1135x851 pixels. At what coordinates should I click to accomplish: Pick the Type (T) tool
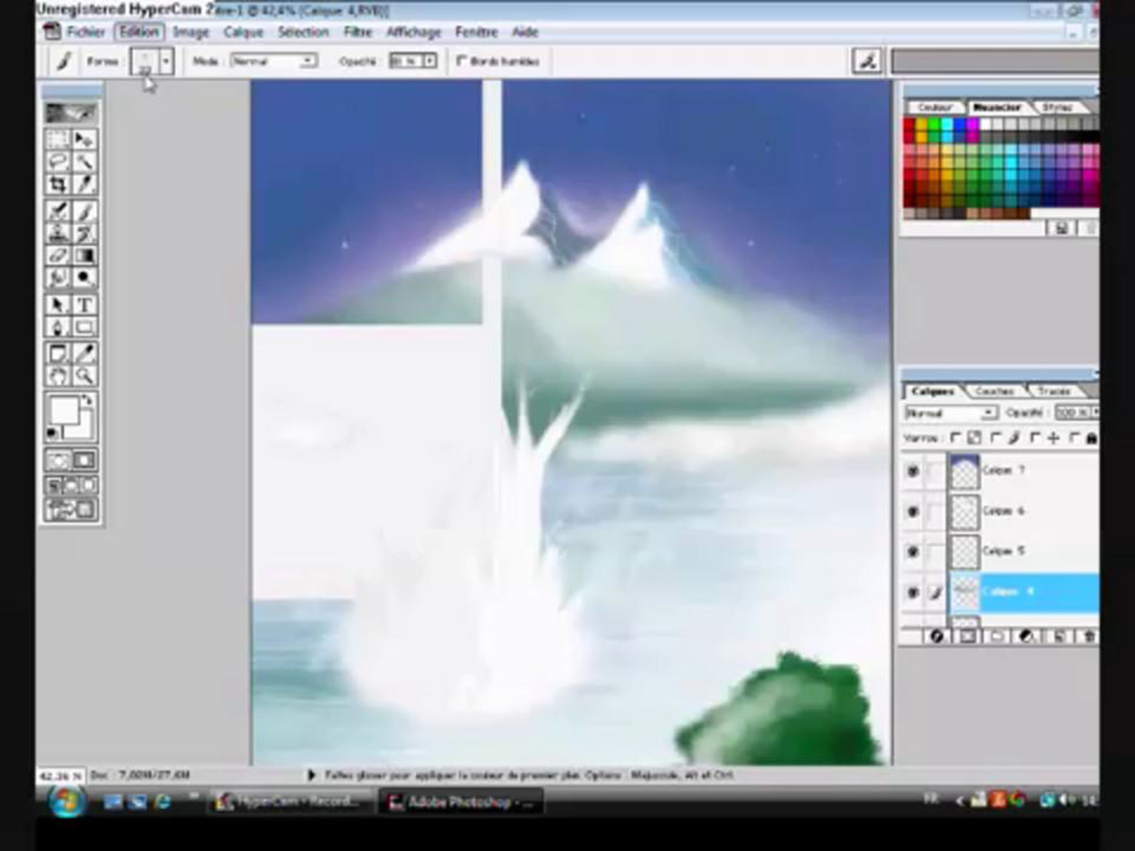point(84,305)
